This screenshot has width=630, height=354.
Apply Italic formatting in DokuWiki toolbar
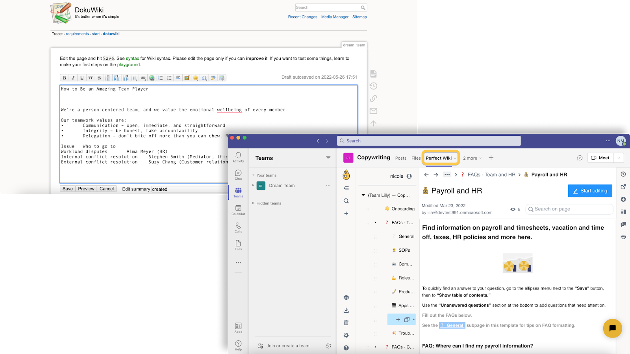pos(73,78)
